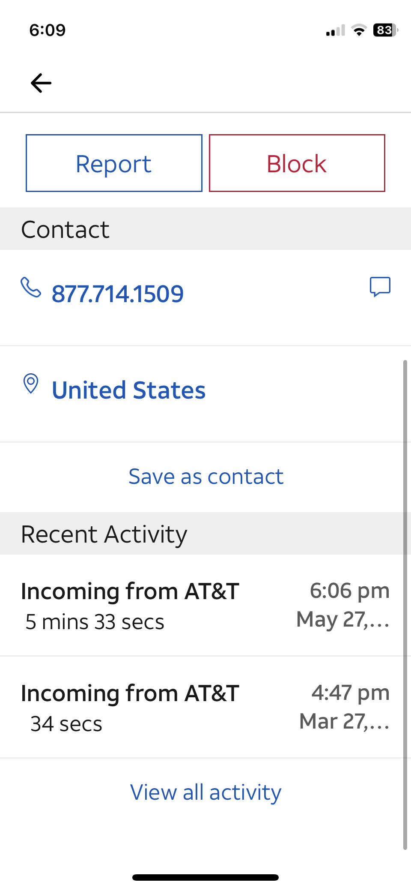Tap the battery indicator in status bar

tap(385, 30)
